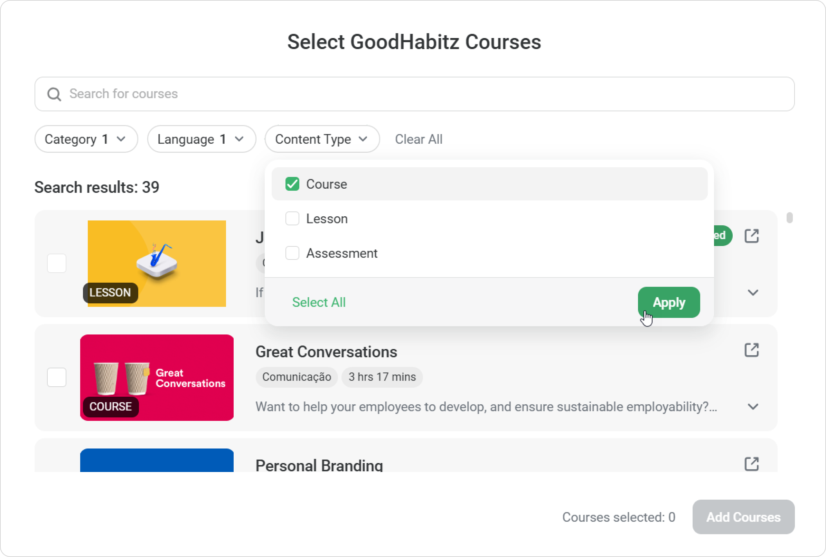Viewport: 826px width, 557px height.
Task: Click Select All in the dropdown
Action: [x=319, y=302]
